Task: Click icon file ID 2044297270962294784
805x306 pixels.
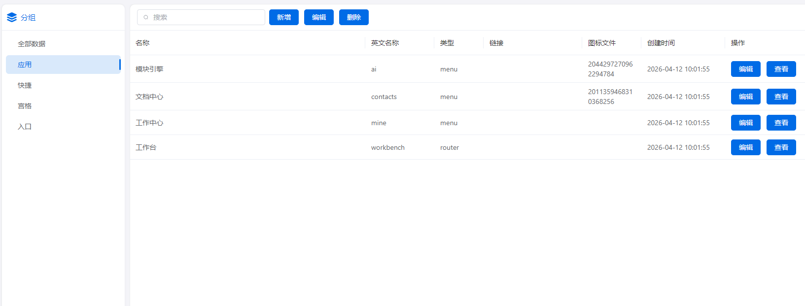Action: [x=610, y=69]
